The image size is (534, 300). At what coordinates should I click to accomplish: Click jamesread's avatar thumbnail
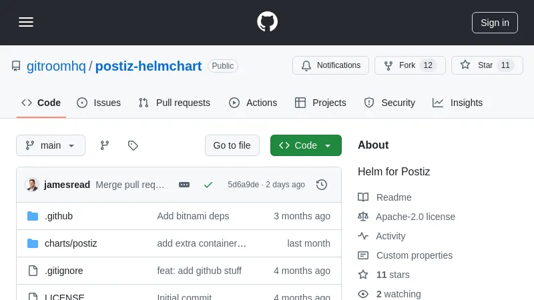coord(32,185)
